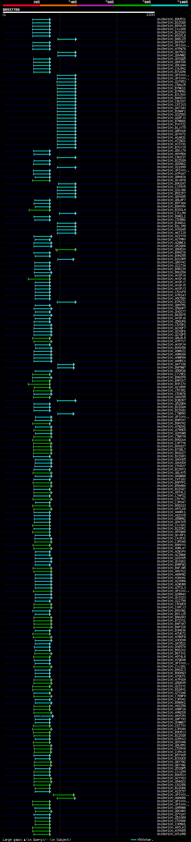Image resolution: width=191 pixels, height=842 pixels.
Task: Select the UniRef100_P00722 label
Action: pos(171,125)
